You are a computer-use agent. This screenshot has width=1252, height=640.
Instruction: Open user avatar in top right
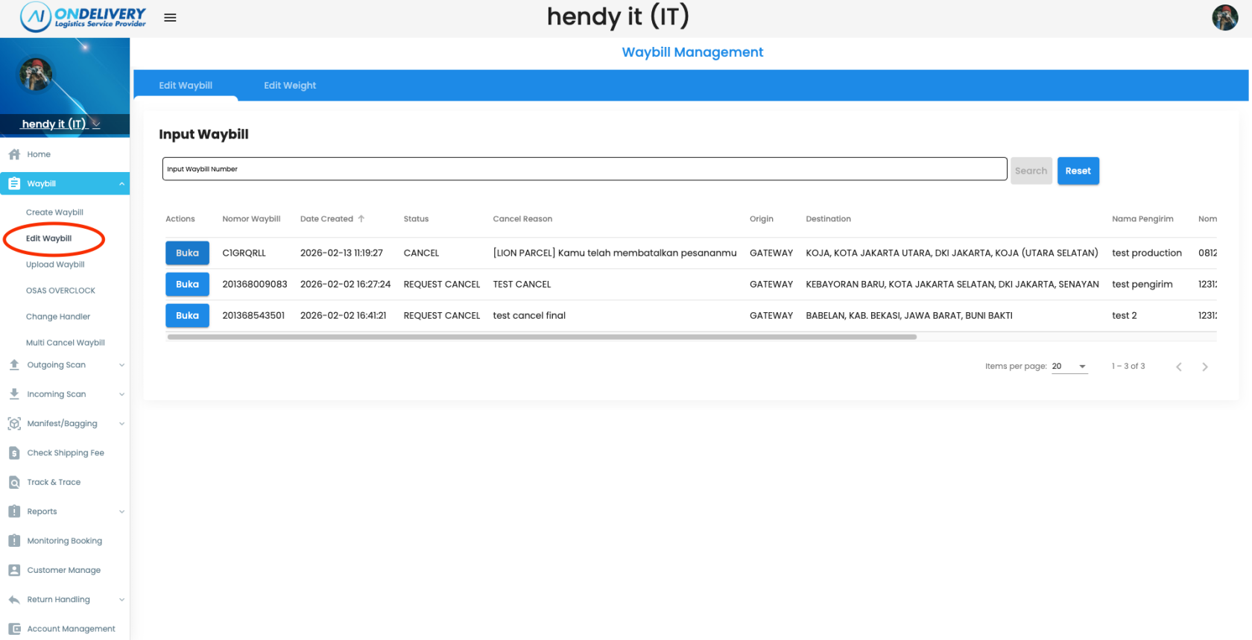(1224, 18)
